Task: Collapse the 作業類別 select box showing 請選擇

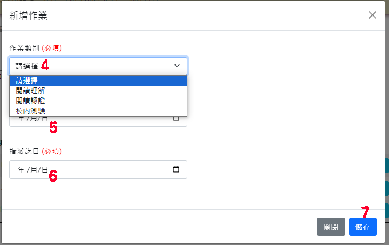Action: coord(98,66)
